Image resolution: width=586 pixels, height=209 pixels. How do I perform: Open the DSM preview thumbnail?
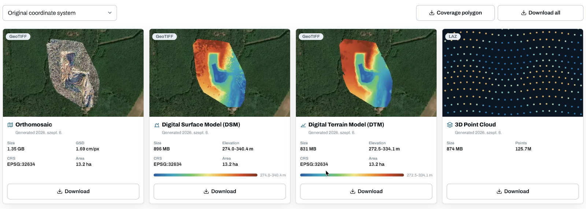pos(220,73)
